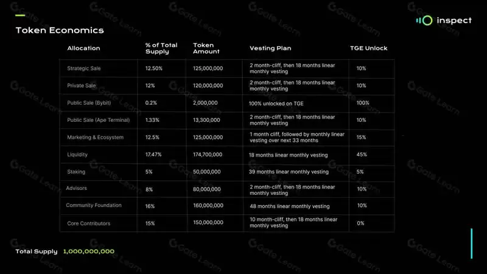
Task: Select the "TGE Unlock" column header
Action: 368,48
